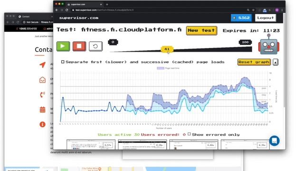Toggle the Page load time legend item

click(168, 68)
